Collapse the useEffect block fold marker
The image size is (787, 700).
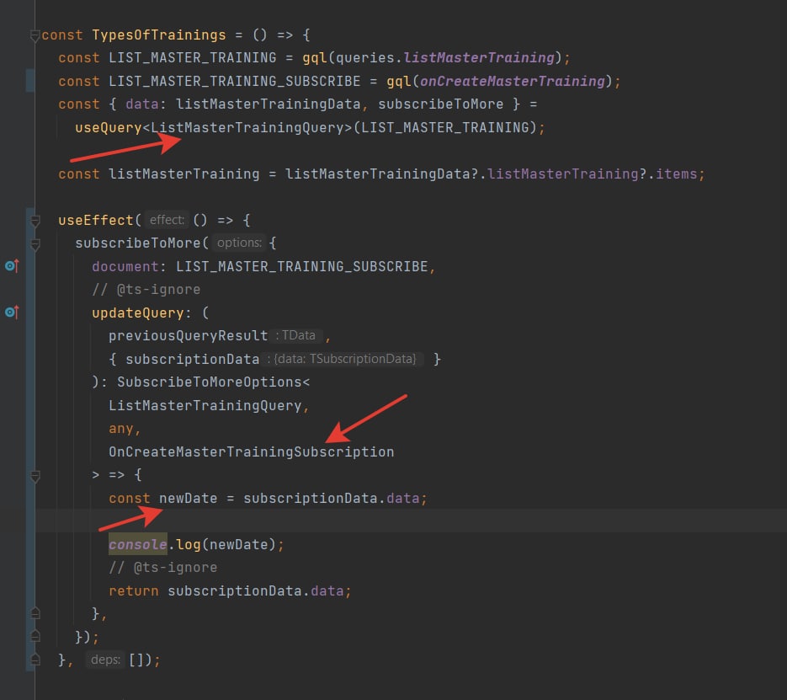click(35, 221)
